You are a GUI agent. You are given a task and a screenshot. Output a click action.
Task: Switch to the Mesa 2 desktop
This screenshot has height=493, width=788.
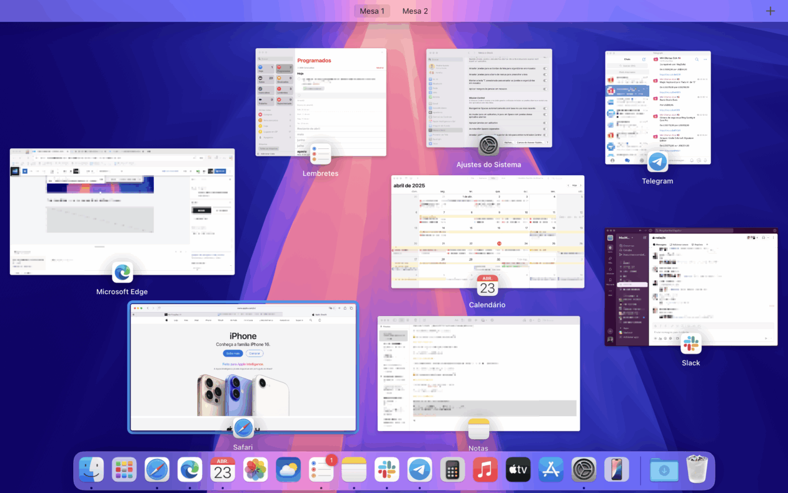(415, 11)
